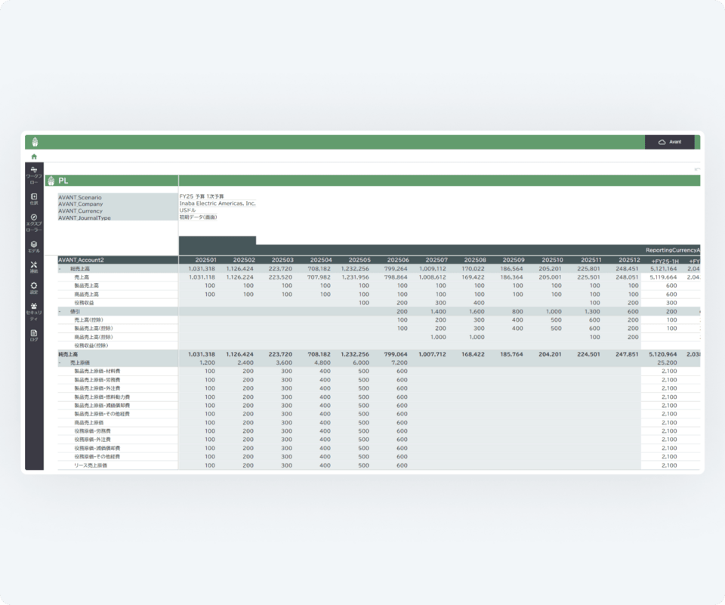
Task: Change the AVANT_Currency value USドル
Action: click(x=189, y=211)
